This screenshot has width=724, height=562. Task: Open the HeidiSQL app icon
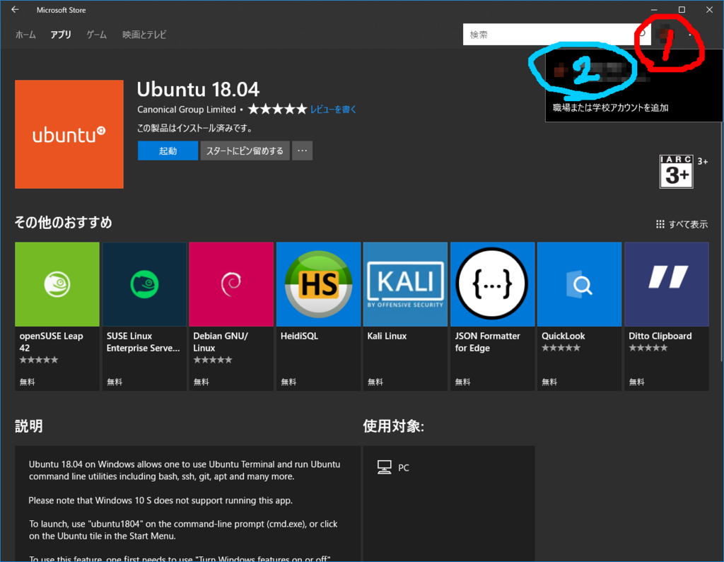point(319,284)
